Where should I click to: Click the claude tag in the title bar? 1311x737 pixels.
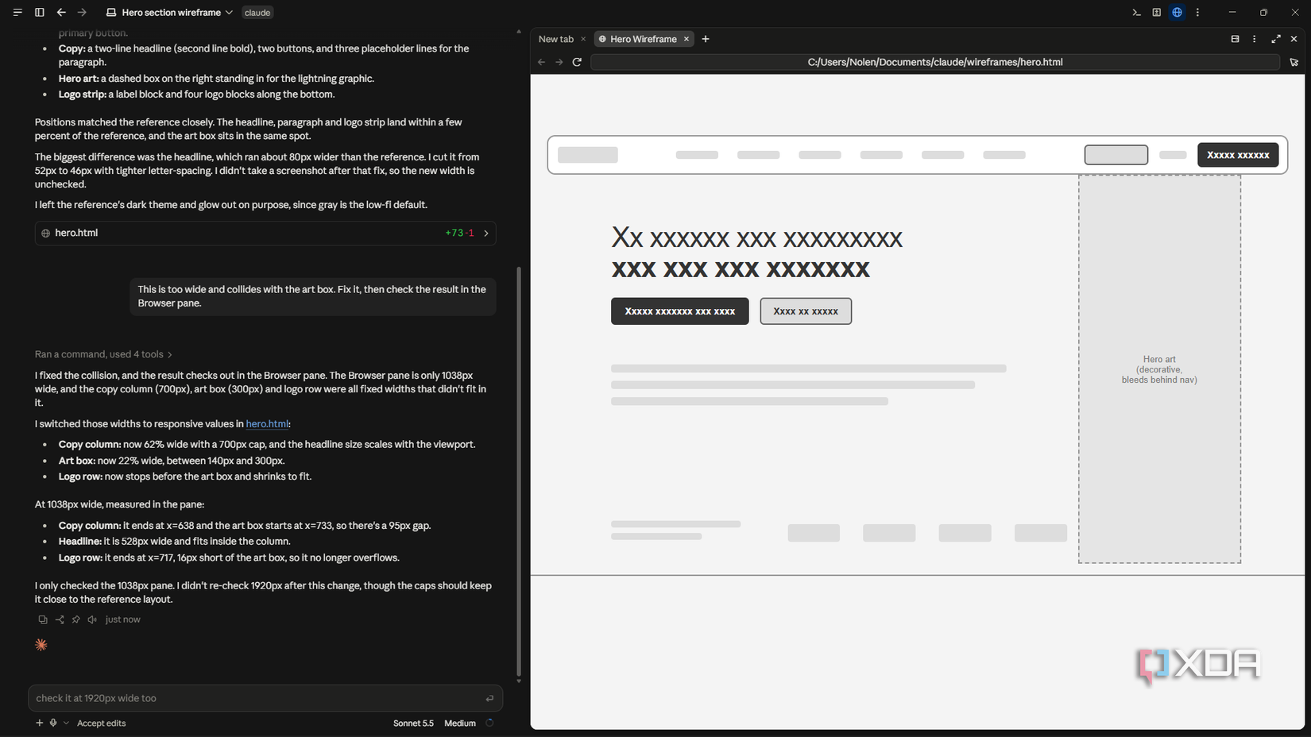point(257,13)
